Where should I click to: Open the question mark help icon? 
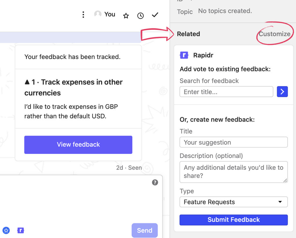155,182
